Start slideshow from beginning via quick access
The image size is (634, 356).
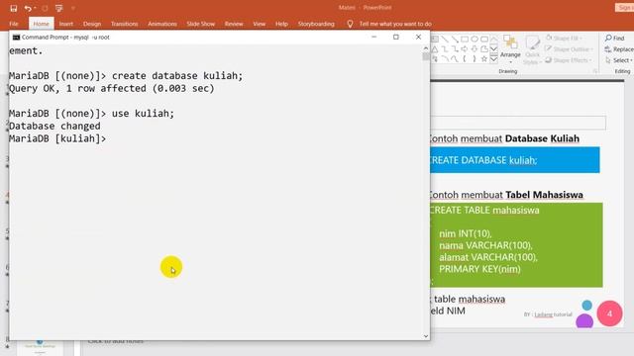point(59,8)
